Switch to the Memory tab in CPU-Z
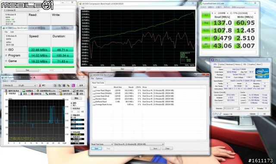The image size is (276, 164). point(238,64)
